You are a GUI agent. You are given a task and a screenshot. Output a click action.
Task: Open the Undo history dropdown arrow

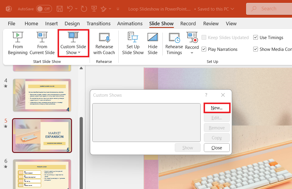pyautogui.click(x=76, y=9)
